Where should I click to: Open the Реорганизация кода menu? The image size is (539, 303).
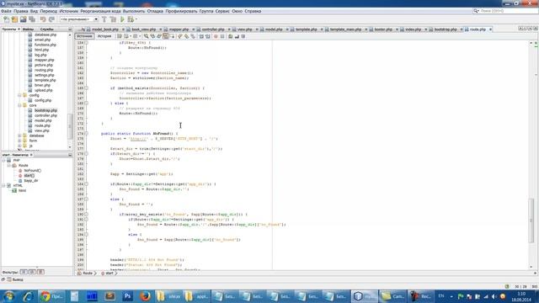point(100,11)
